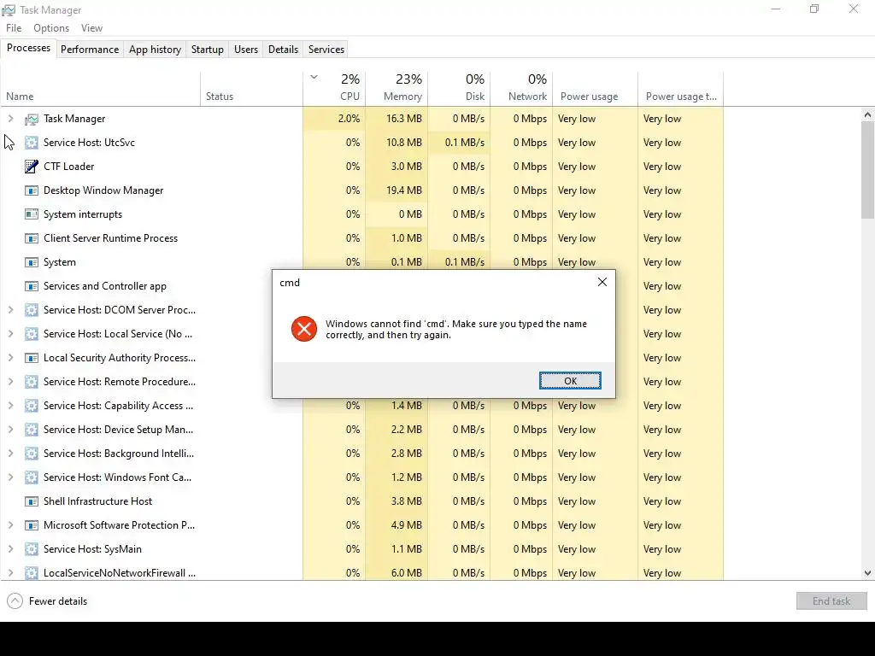Switch to the Details tab

[x=284, y=49]
